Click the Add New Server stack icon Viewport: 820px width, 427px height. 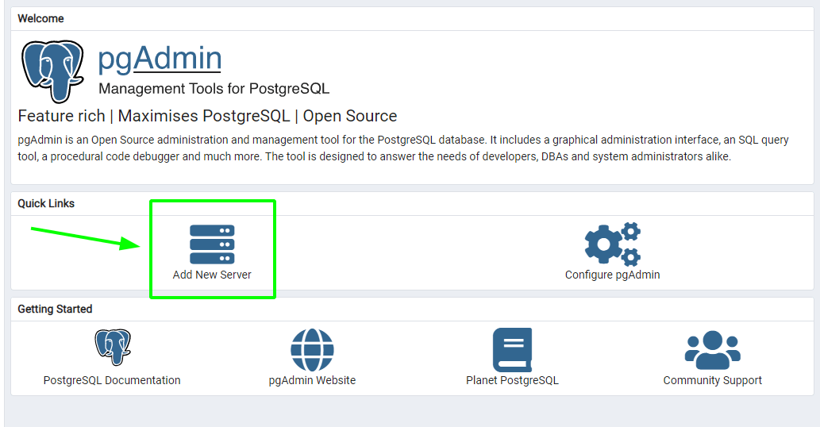click(x=212, y=244)
